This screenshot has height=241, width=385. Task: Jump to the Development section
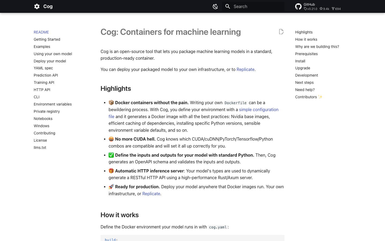pyautogui.click(x=306, y=75)
